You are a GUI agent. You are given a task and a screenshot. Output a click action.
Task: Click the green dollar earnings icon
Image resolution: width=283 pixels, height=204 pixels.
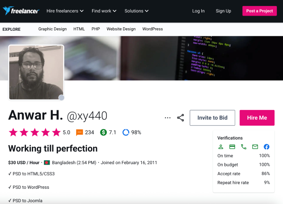point(103,133)
